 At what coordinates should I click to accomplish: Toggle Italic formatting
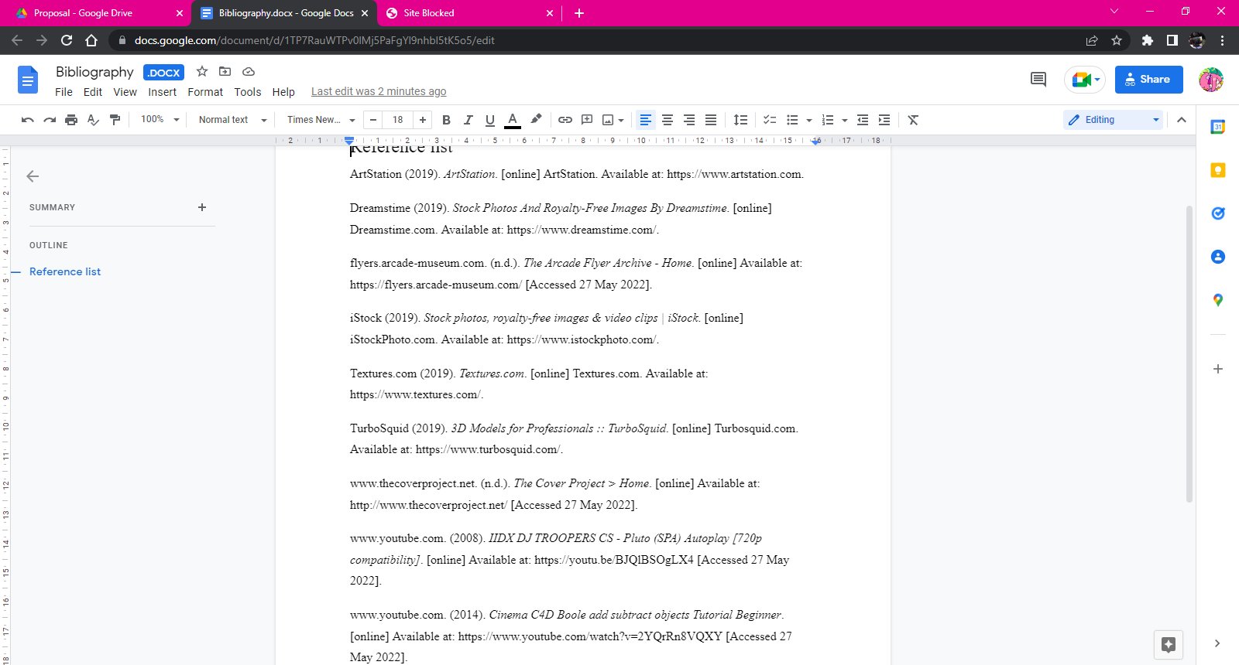[468, 120]
